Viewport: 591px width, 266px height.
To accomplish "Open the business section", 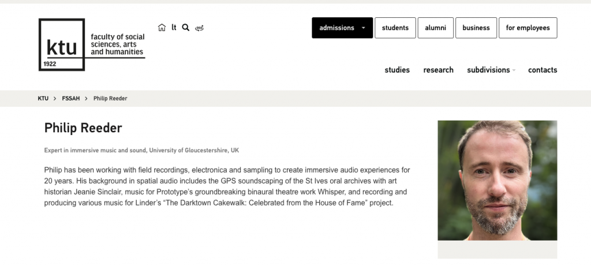I will (476, 28).
